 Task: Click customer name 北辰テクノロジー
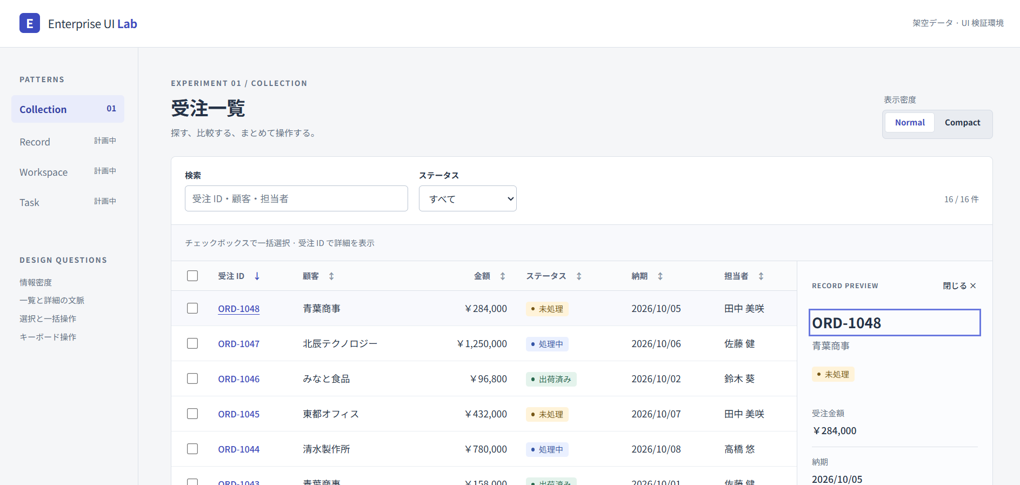point(340,344)
